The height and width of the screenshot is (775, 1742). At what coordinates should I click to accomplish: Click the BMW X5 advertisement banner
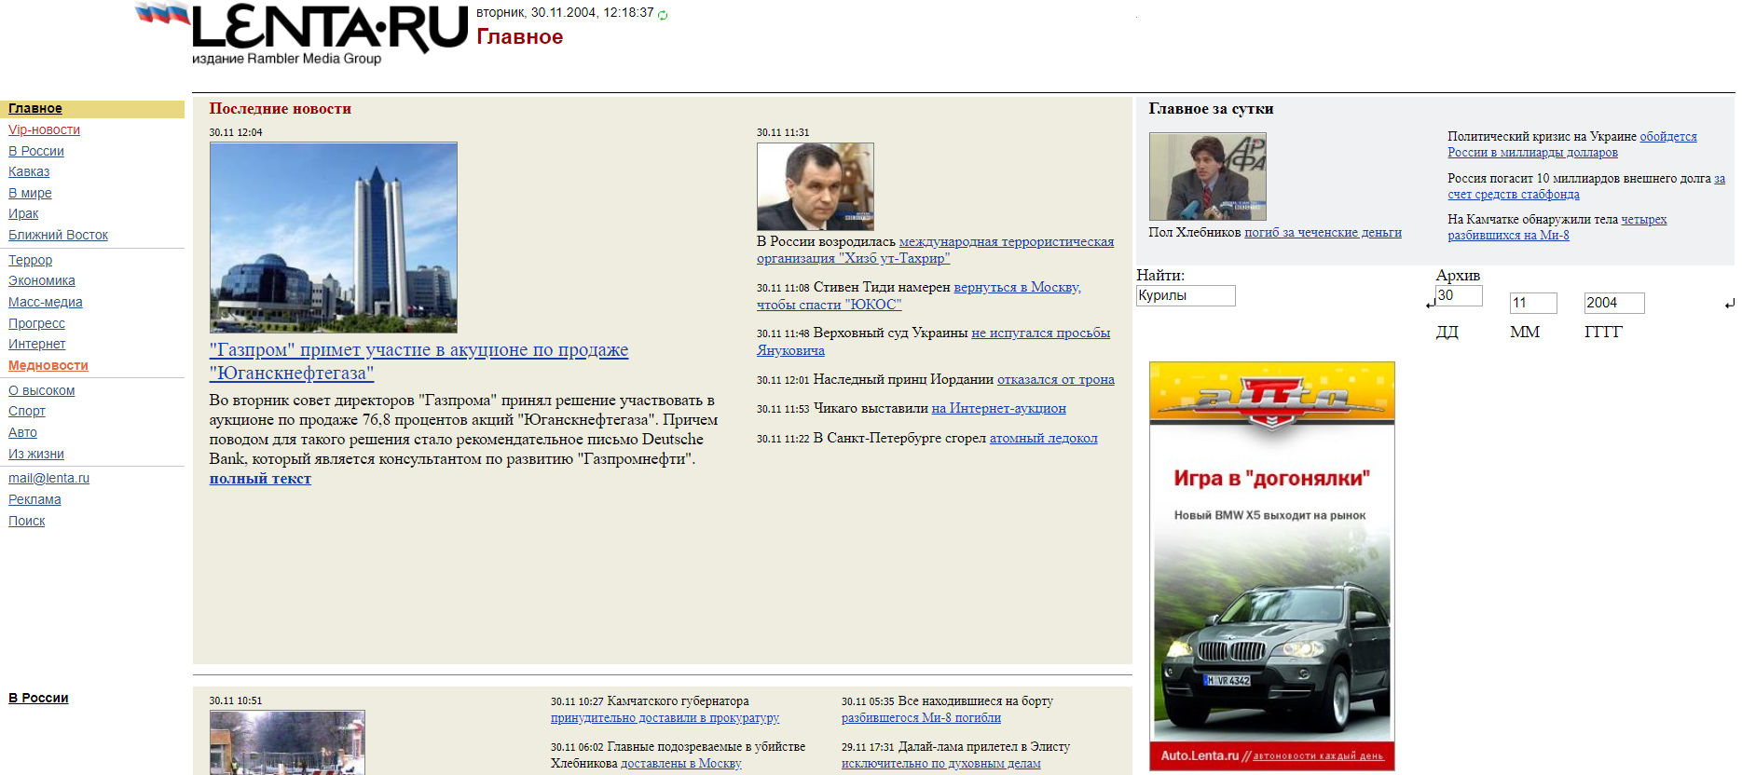coord(1272,565)
